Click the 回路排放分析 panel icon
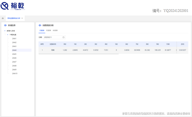Image resolution: width=192 pixels, height=117 pixels. pos(40,25)
